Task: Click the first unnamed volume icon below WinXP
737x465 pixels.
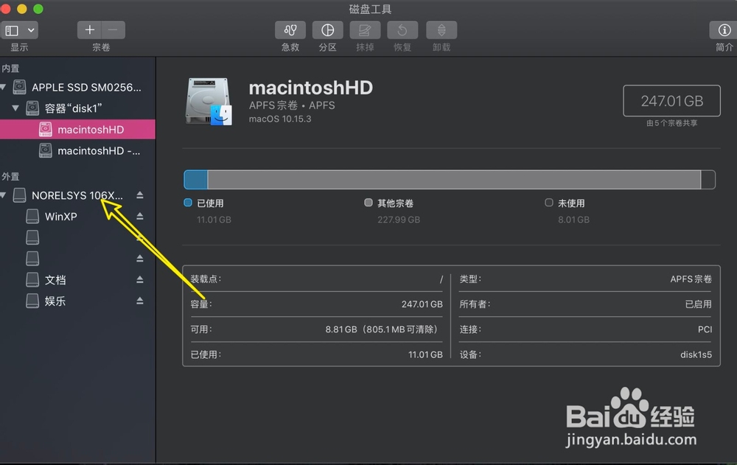Action: [x=32, y=237]
